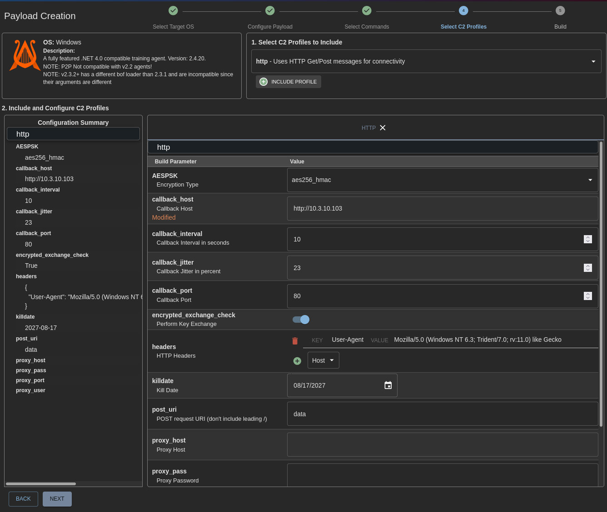The width and height of the screenshot is (607, 512).
Task: Click the INCLUDE PROFILE button
Action: (289, 82)
